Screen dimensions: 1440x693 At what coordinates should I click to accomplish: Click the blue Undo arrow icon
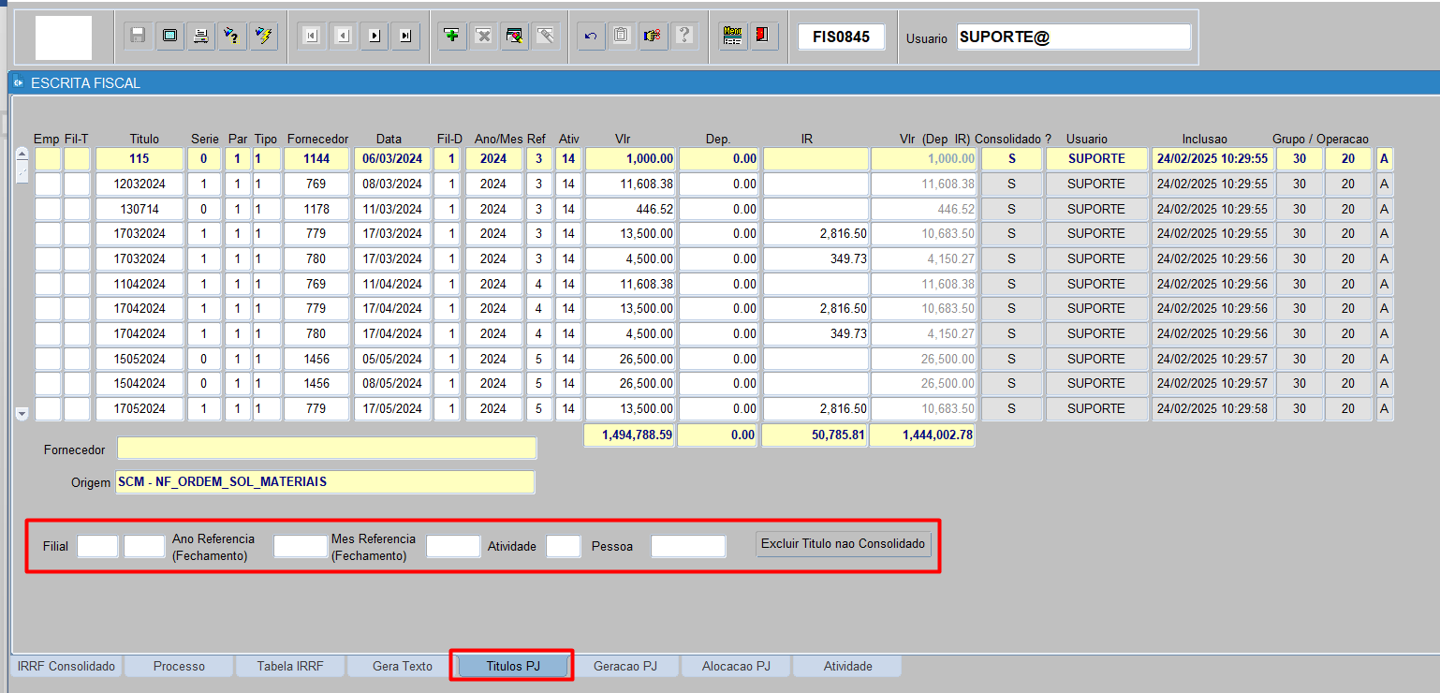(x=591, y=37)
